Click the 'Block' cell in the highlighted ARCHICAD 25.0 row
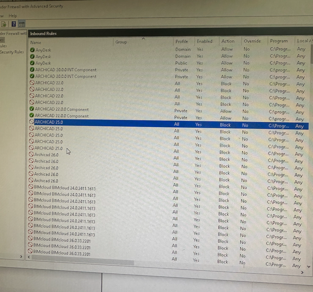This screenshot has width=313, height=292. click(x=225, y=125)
